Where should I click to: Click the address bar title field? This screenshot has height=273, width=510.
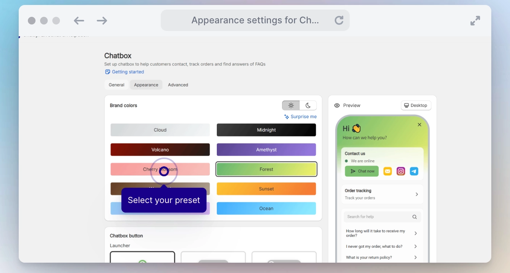click(x=255, y=20)
